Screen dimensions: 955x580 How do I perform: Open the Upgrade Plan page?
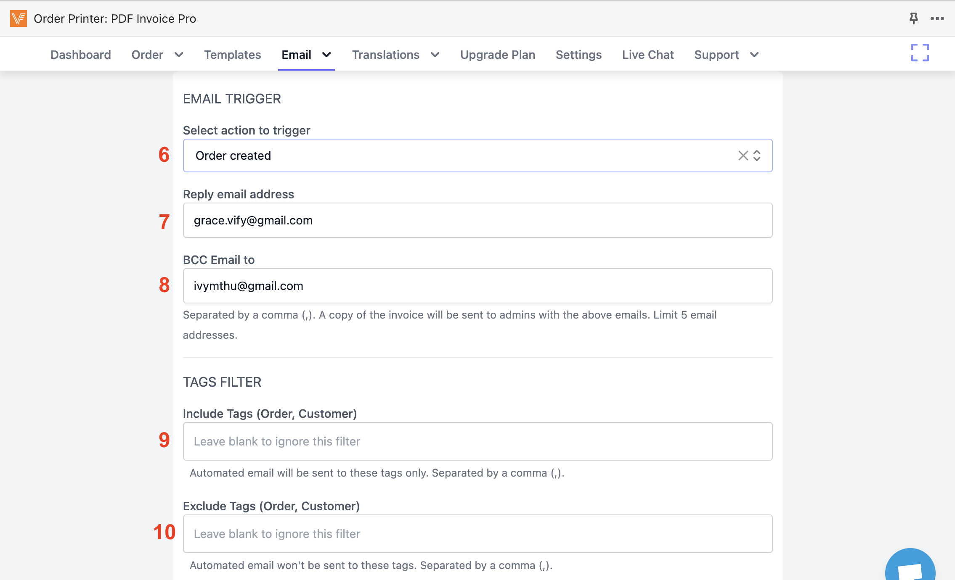pos(497,55)
